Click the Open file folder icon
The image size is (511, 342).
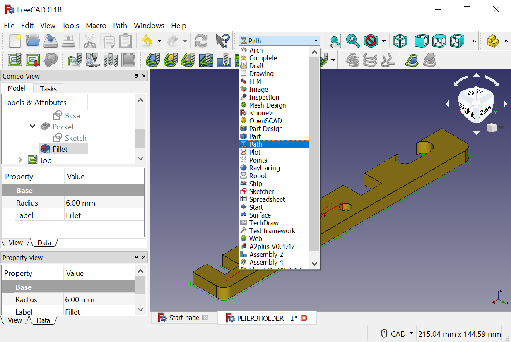click(33, 41)
